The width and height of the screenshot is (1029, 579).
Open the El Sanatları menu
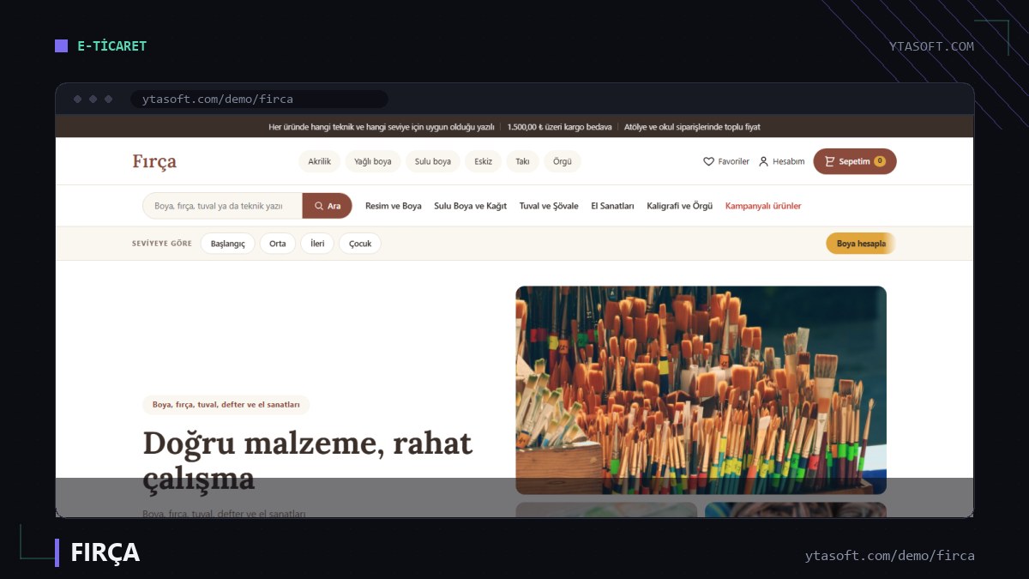[612, 206]
